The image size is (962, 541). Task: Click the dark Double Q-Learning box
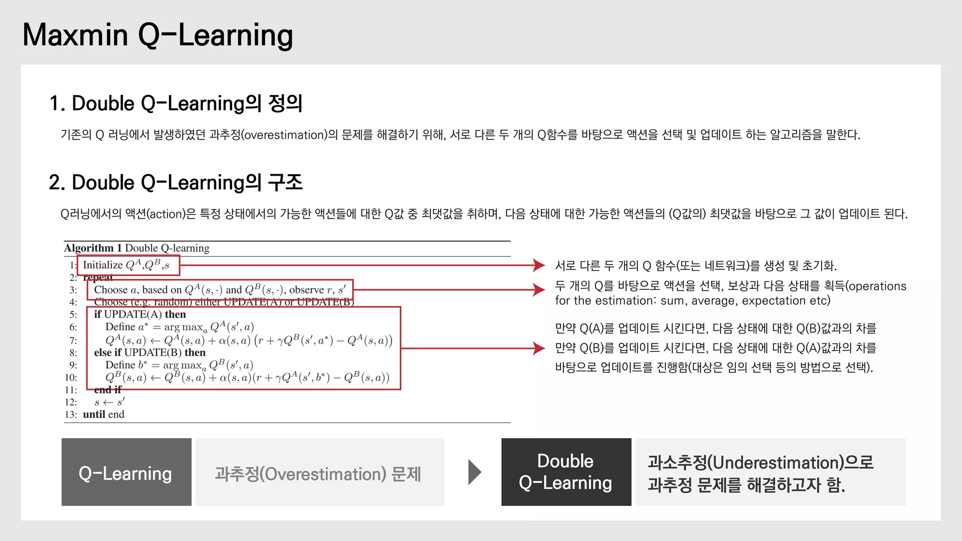(x=566, y=472)
